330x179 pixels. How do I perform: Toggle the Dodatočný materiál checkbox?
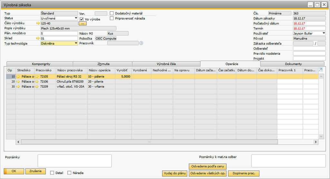[x=112, y=14]
